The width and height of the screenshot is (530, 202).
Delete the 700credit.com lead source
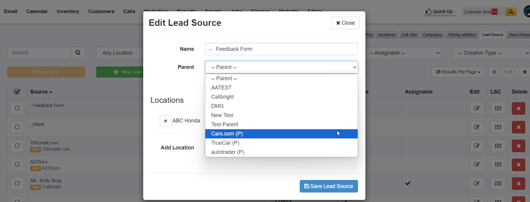518,146
